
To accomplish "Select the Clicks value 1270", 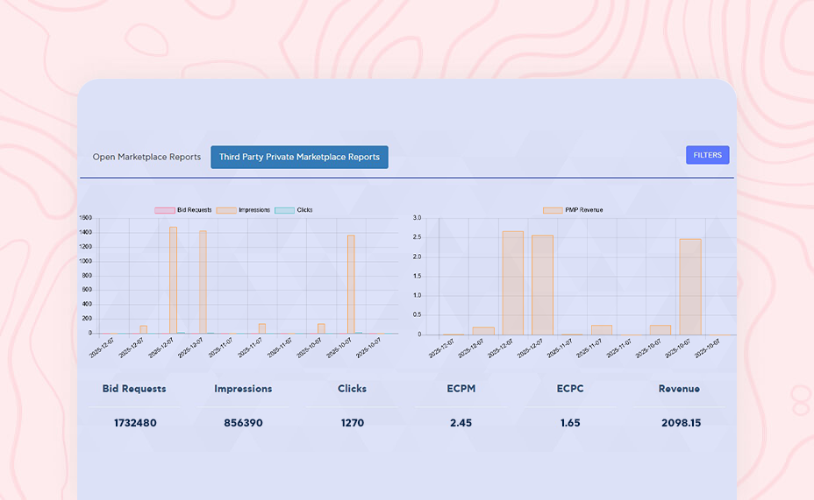I will pyautogui.click(x=353, y=423).
